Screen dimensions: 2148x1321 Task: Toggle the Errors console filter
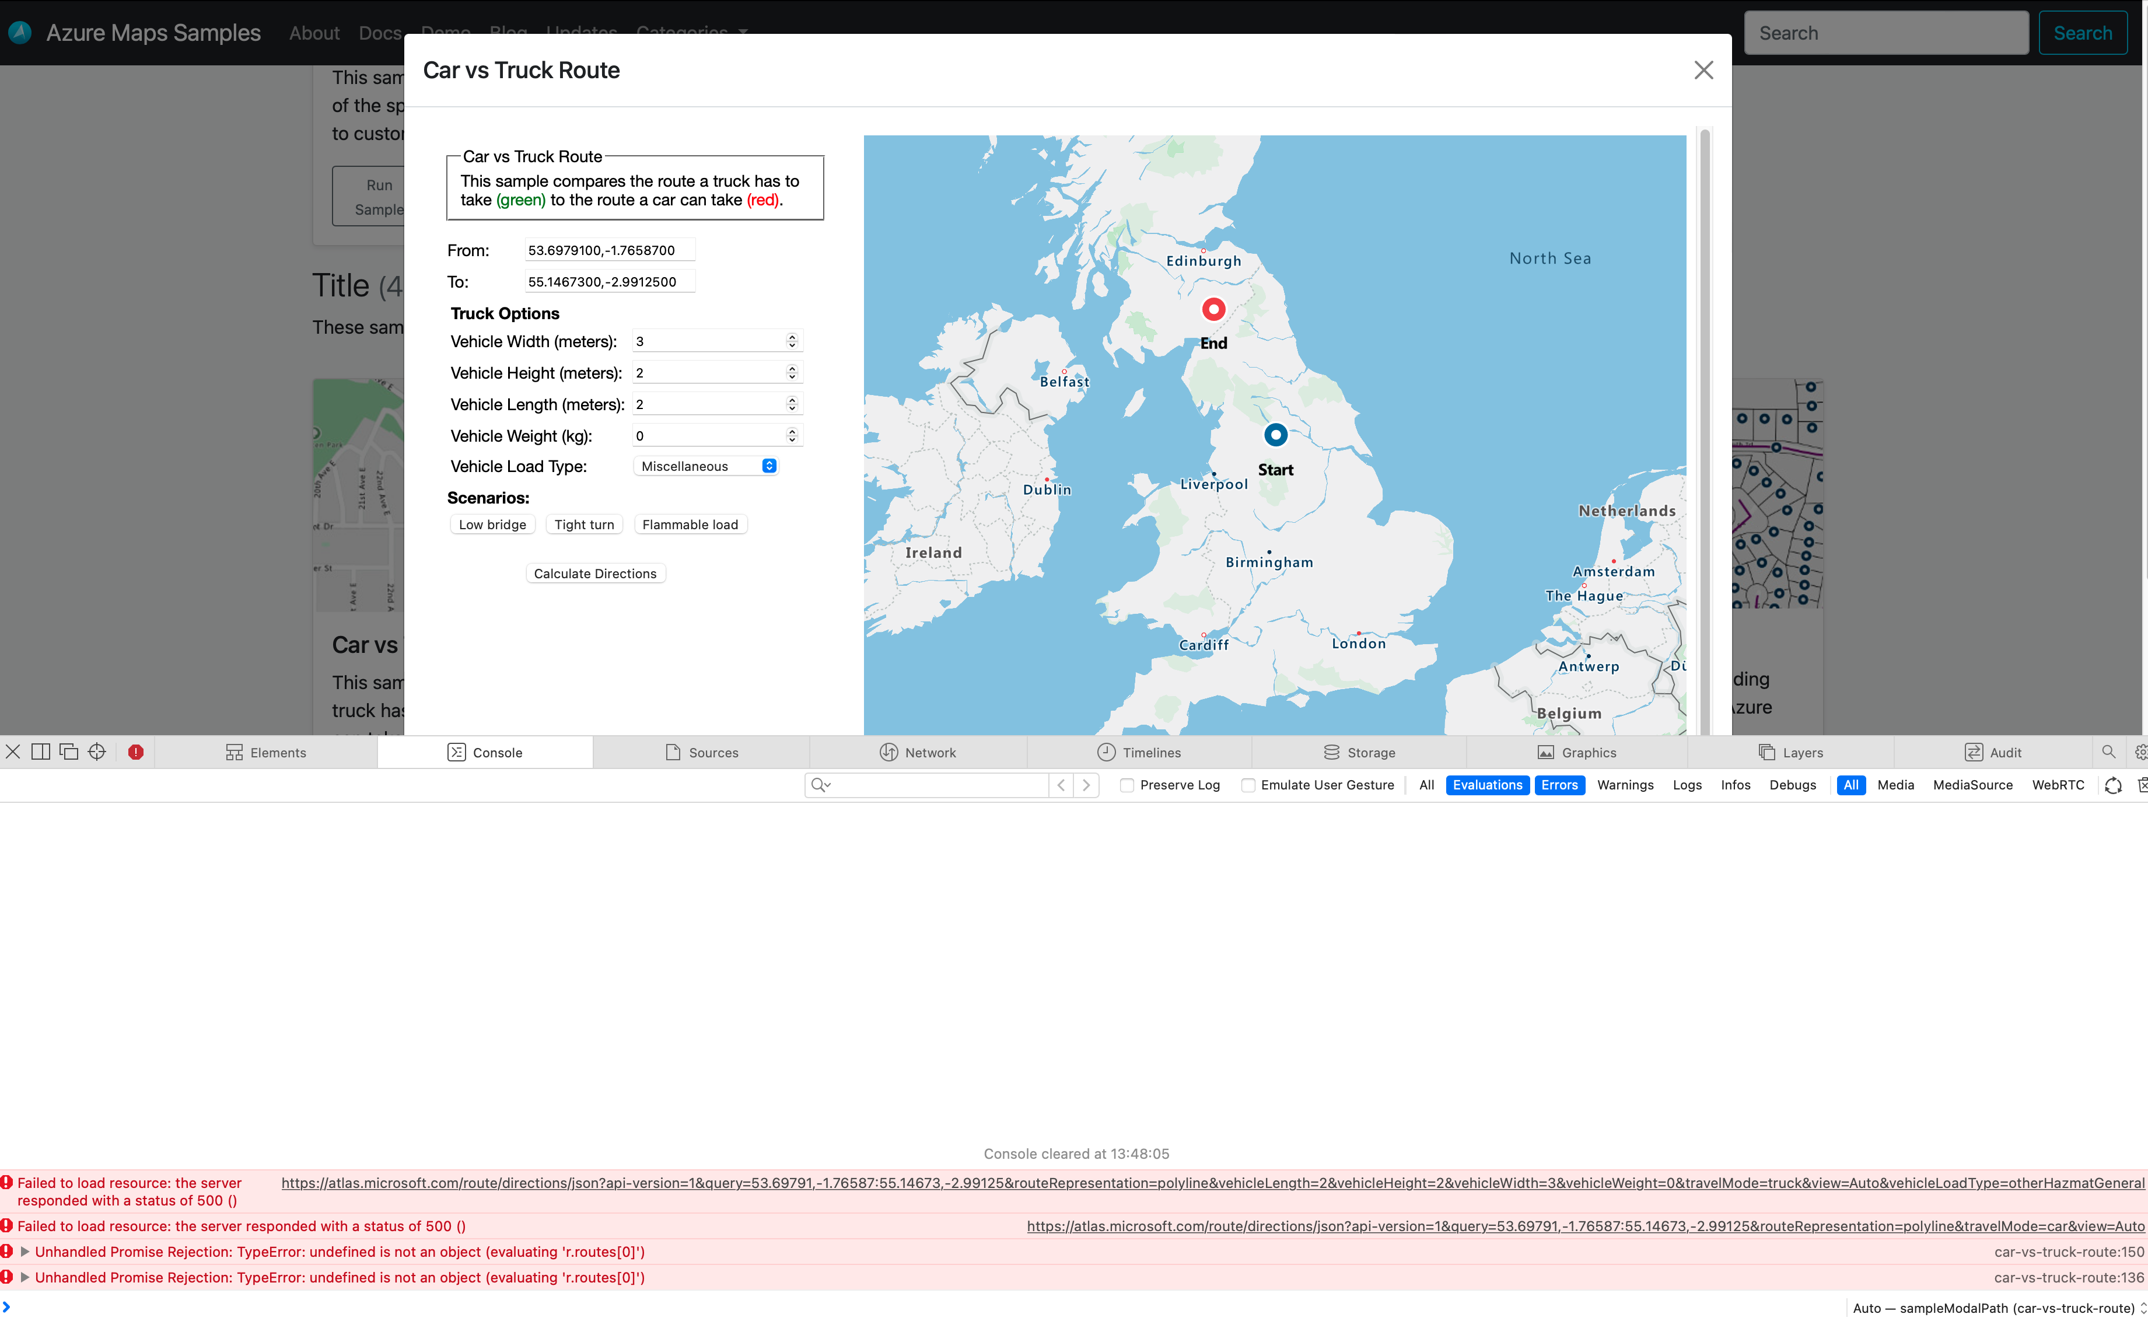[x=1560, y=785]
